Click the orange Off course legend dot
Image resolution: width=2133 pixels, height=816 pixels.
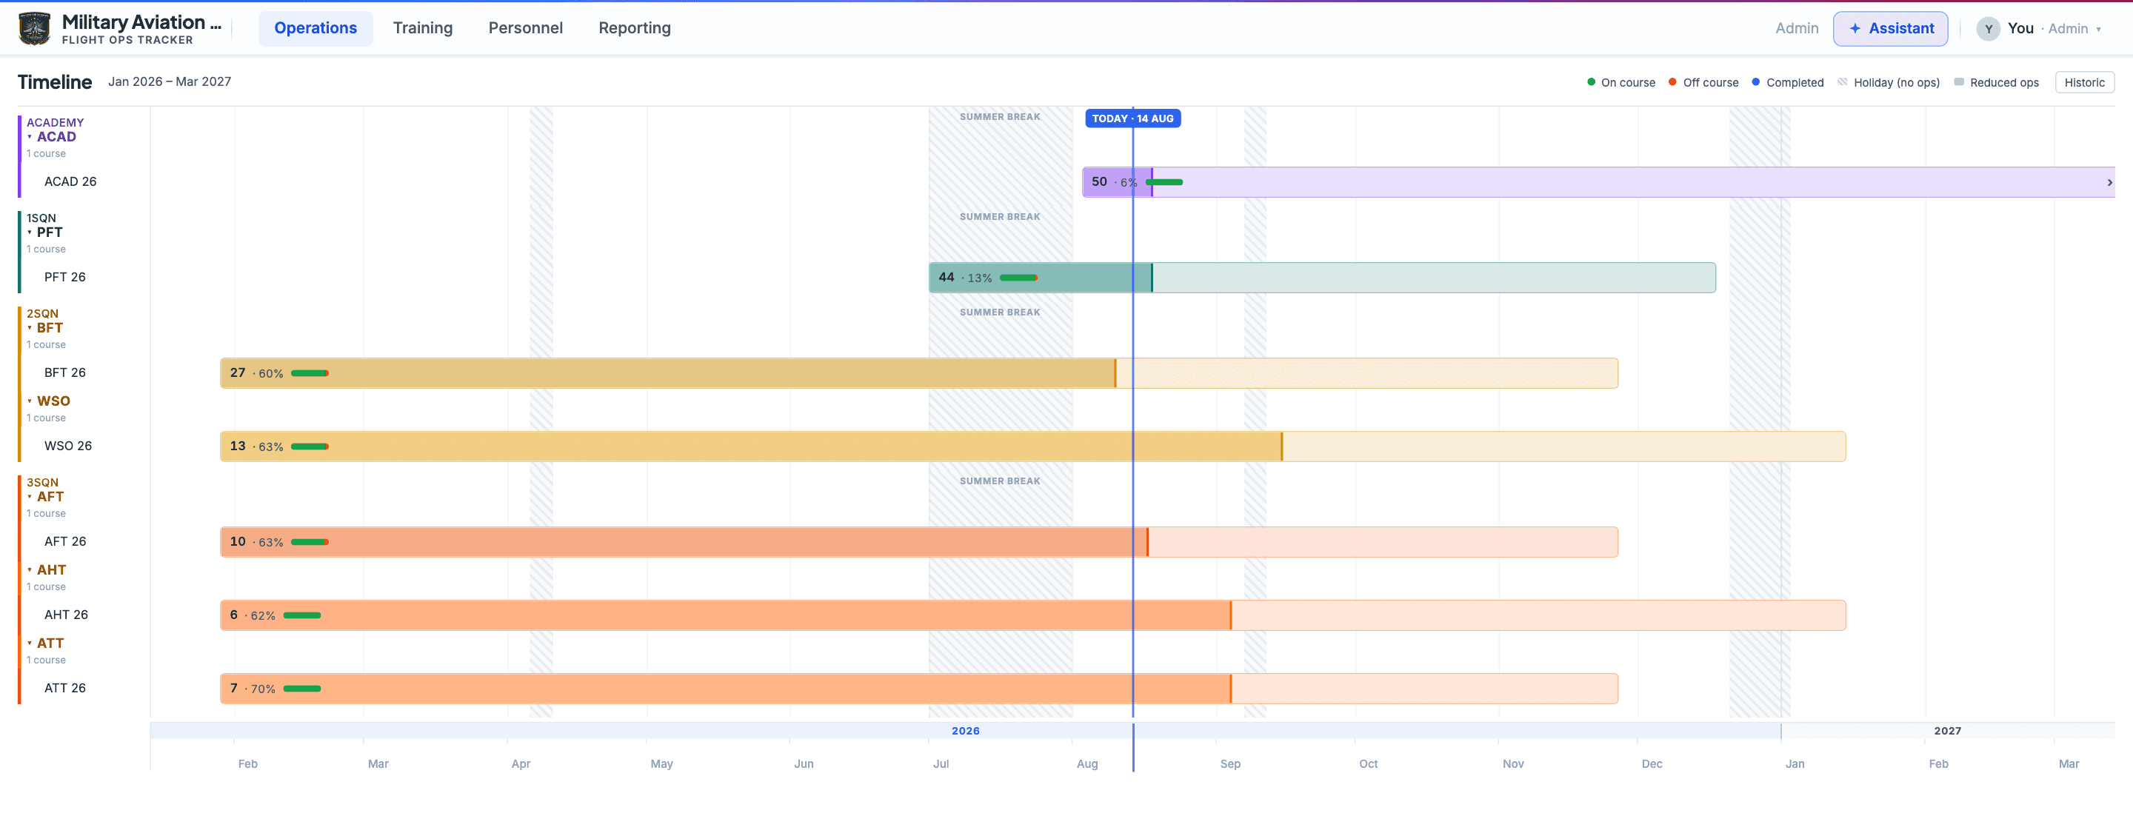(x=1672, y=82)
